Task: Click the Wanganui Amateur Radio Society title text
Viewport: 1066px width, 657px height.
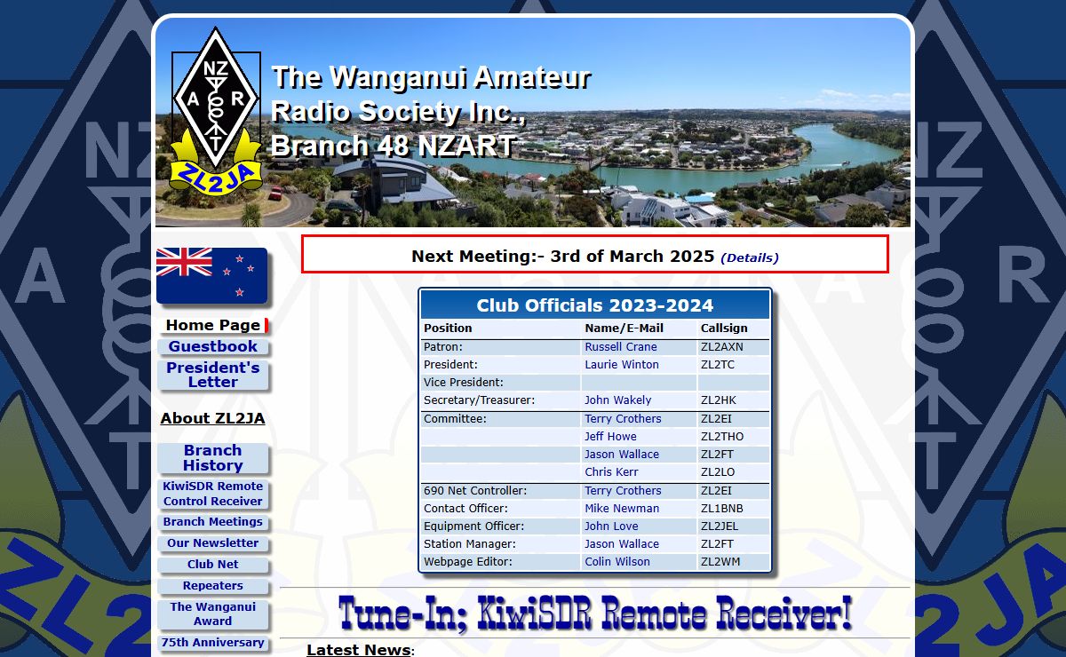Action: [x=431, y=112]
